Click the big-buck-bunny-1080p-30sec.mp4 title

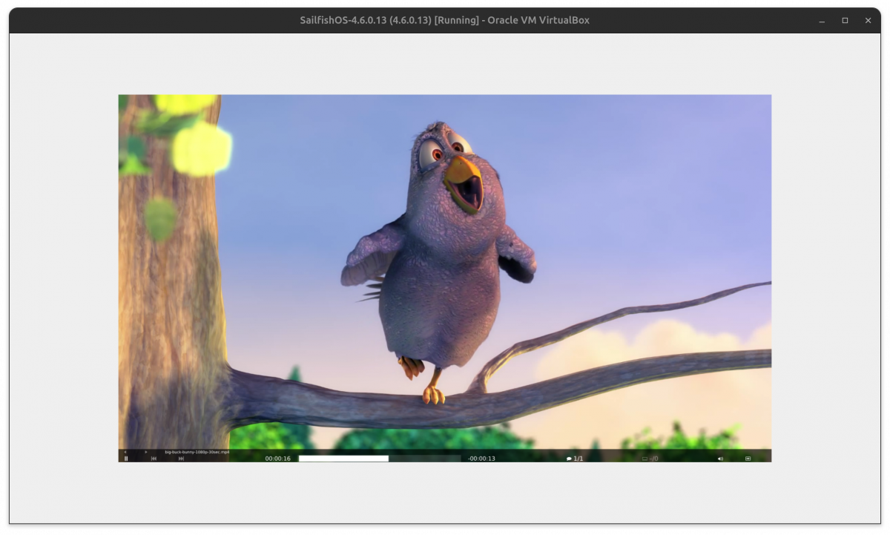(x=197, y=451)
